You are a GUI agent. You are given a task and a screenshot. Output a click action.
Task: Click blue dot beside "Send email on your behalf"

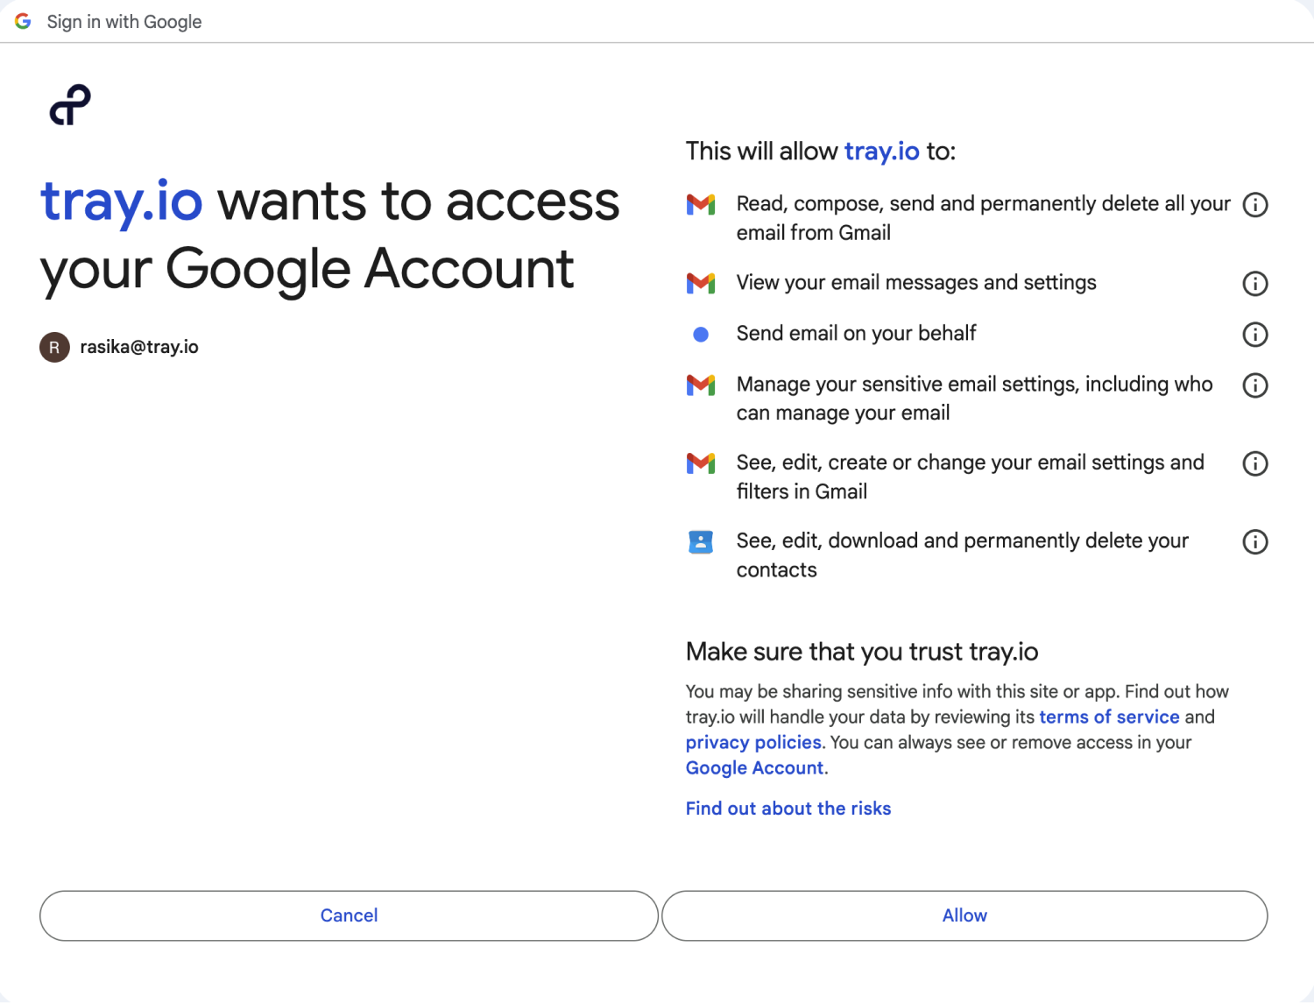point(701,335)
